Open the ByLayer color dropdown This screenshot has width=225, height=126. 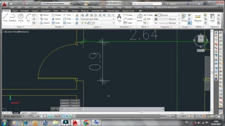[169, 15]
